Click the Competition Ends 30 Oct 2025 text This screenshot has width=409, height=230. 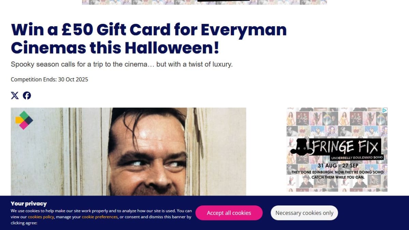[x=49, y=79]
